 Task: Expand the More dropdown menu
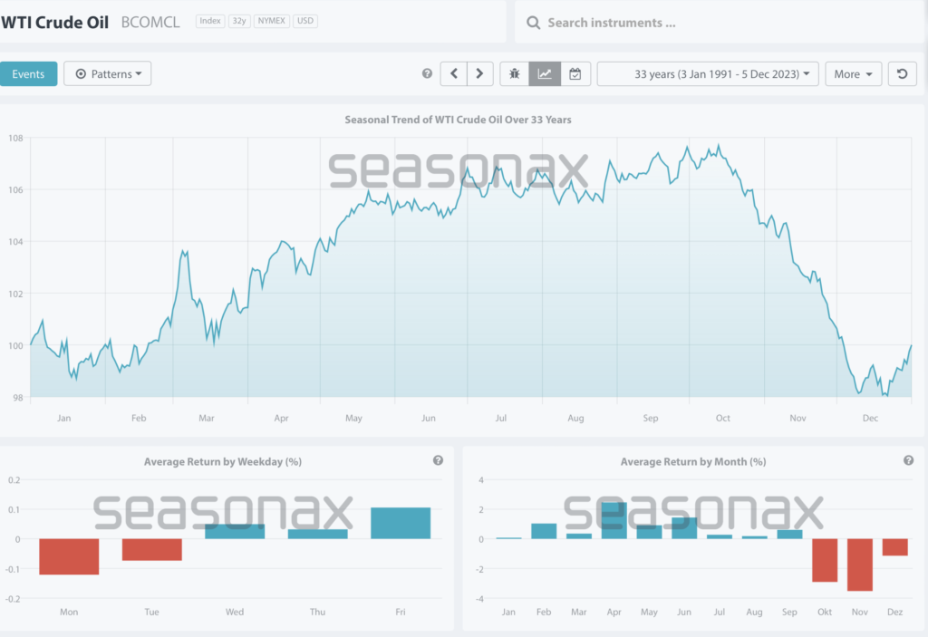(853, 73)
